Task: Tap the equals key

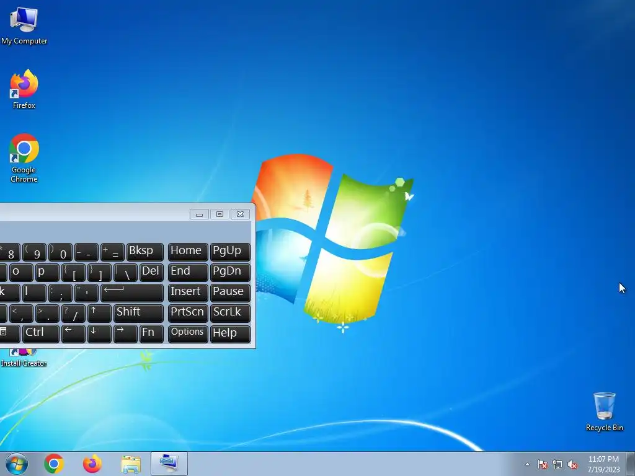Action: point(112,252)
